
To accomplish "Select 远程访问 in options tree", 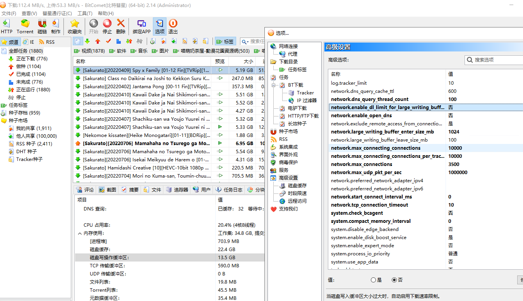I will pyautogui.click(x=297, y=201).
